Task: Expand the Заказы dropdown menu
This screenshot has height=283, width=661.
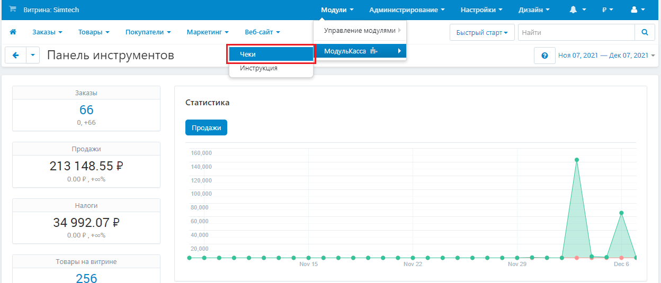Action: pyautogui.click(x=47, y=32)
